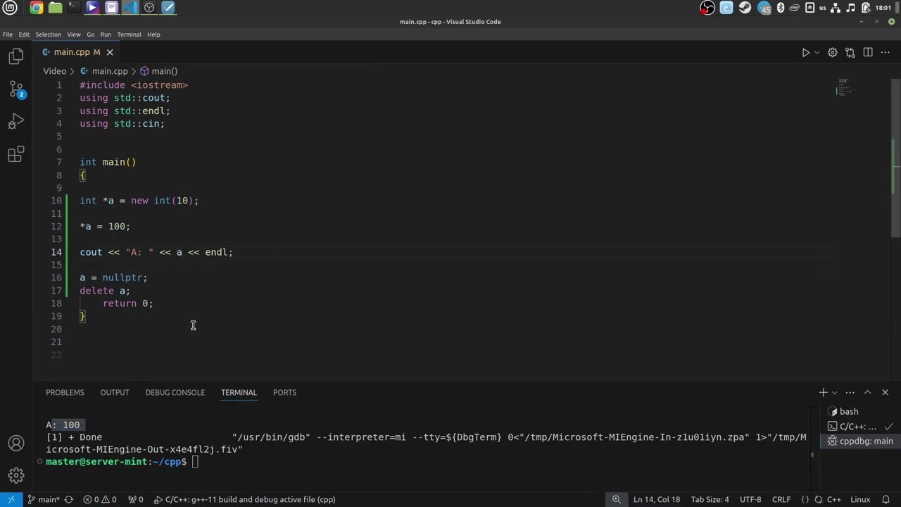Open the Explorer view in activity bar

pos(15,56)
